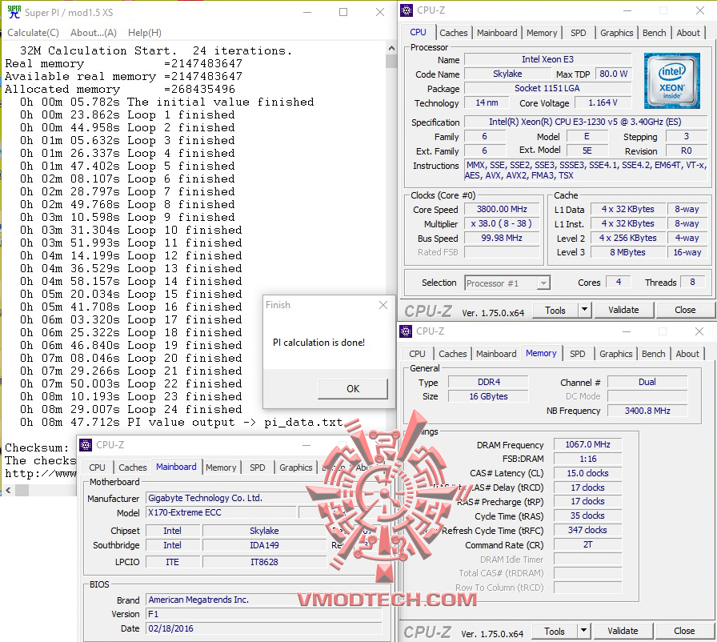The height and width of the screenshot is (642, 717).
Task: Open Caches tab in Memory CPU-Z window
Action: pos(452,354)
